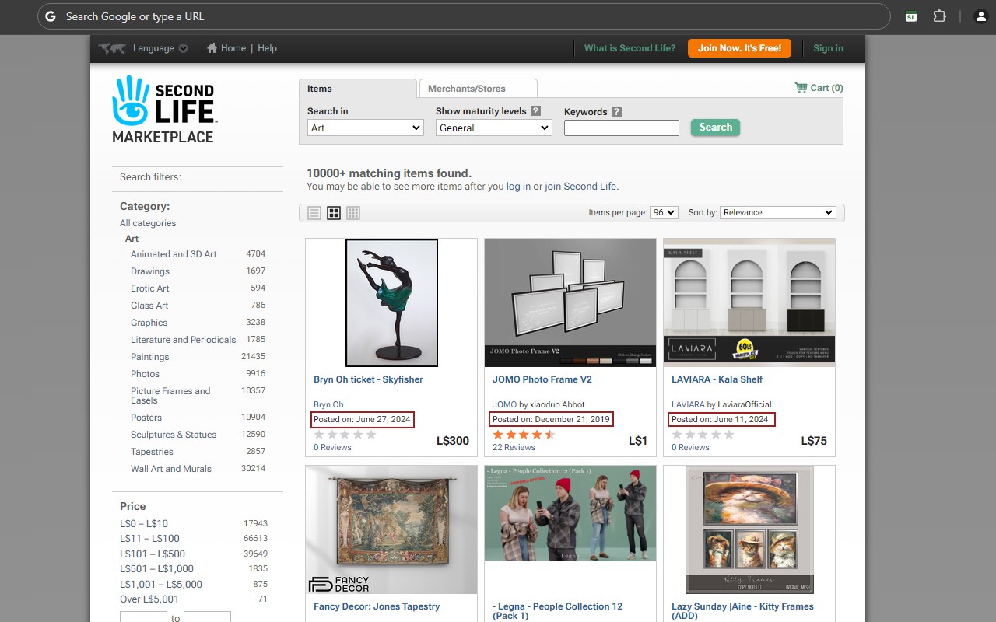
Task: Open the Animated and 3D Art category
Action: 174,254
